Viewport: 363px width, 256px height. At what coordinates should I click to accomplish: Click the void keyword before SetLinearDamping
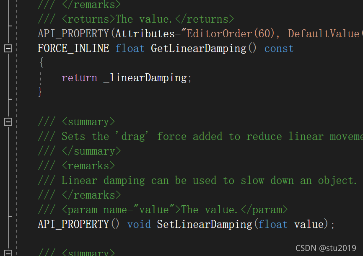(139, 225)
